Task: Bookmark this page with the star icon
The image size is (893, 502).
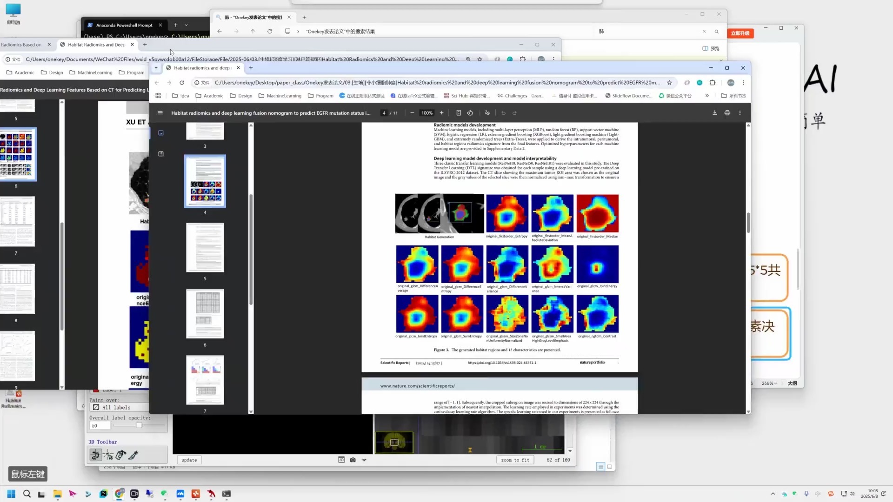Action: click(669, 83)
